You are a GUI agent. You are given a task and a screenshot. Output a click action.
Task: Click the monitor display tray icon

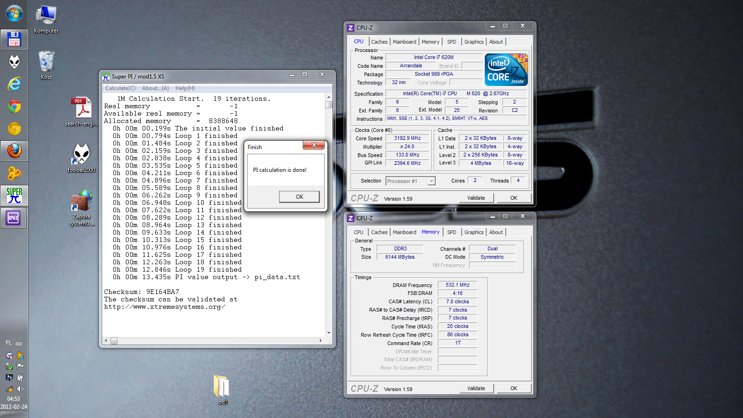9,378
